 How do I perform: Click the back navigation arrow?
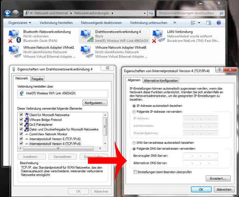click(7, 13)
